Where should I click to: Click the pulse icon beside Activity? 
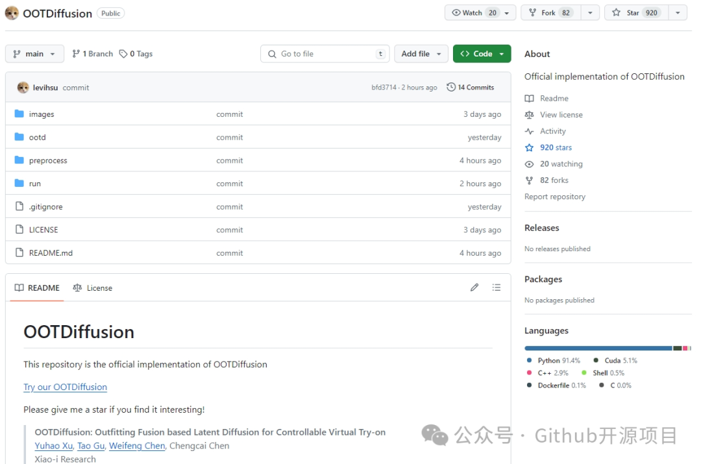[530, 131]
